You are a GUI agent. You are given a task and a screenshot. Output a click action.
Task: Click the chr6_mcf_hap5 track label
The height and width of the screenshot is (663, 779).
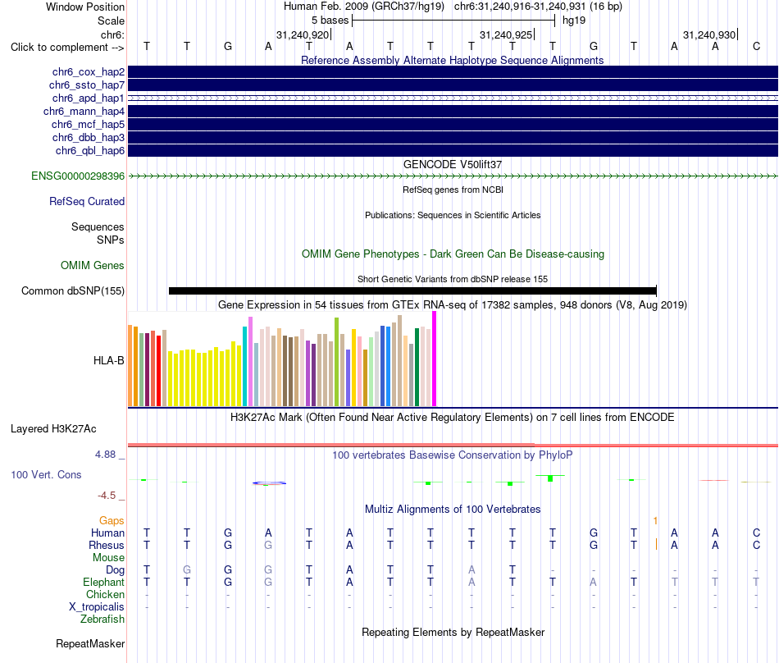coord(88,124)
